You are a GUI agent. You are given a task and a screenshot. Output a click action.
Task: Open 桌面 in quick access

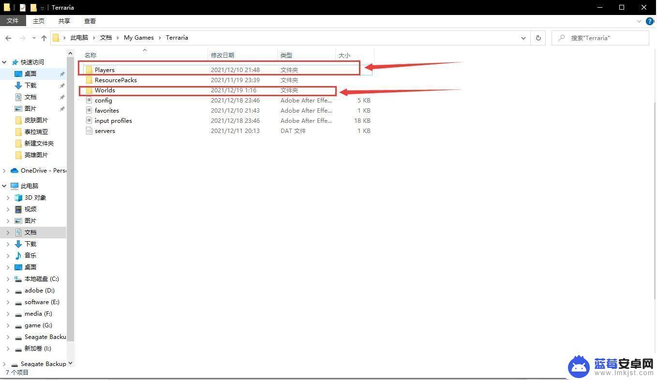point(30,73)
